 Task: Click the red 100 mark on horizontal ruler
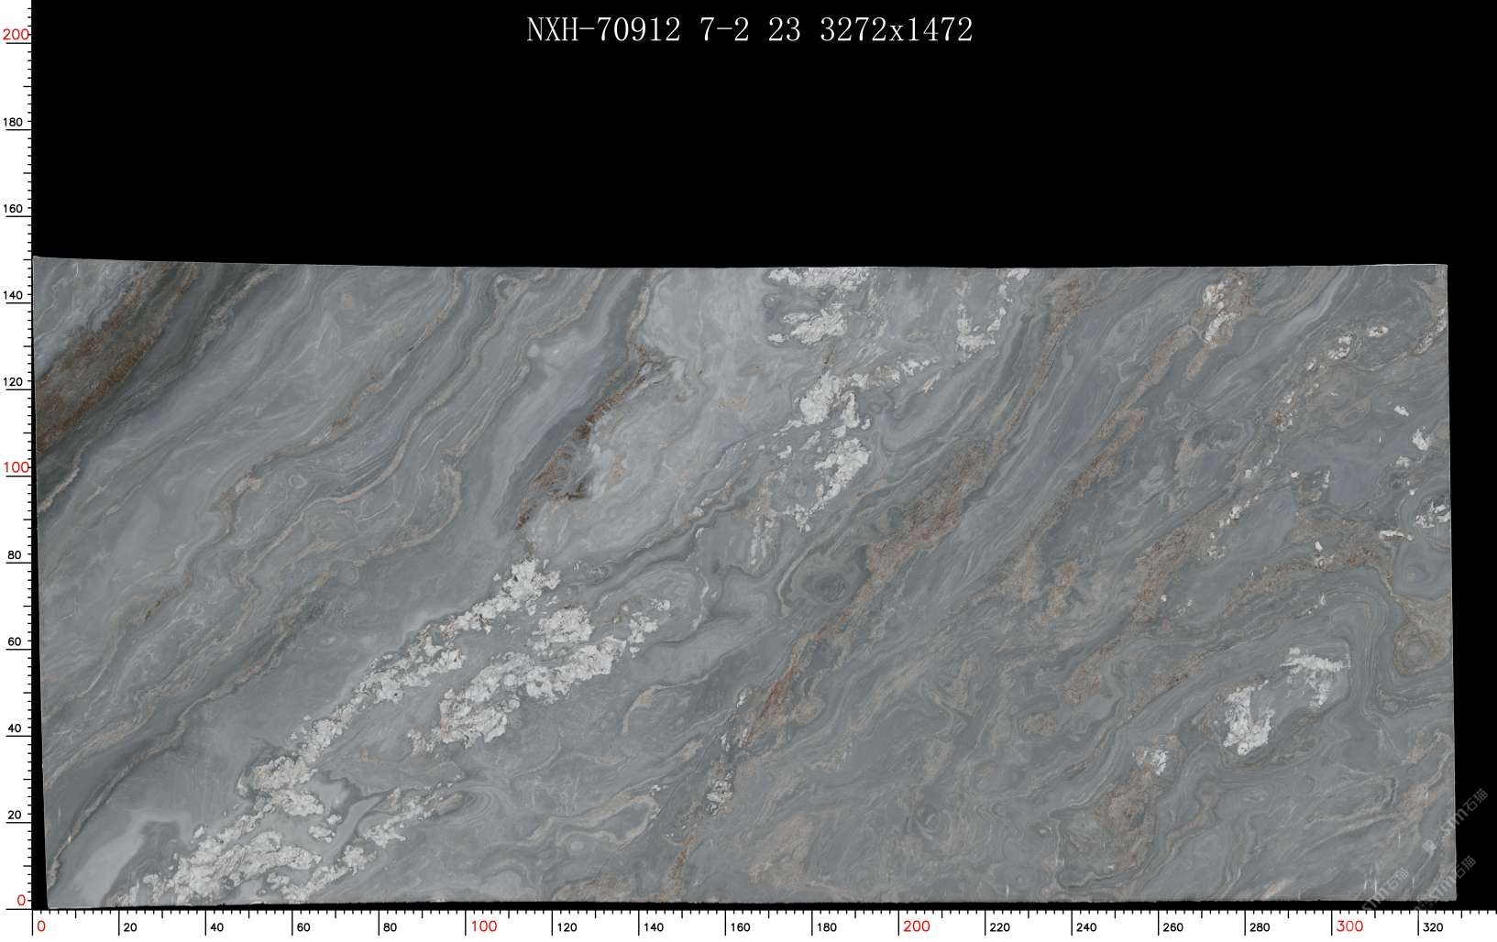click(483, 926)
